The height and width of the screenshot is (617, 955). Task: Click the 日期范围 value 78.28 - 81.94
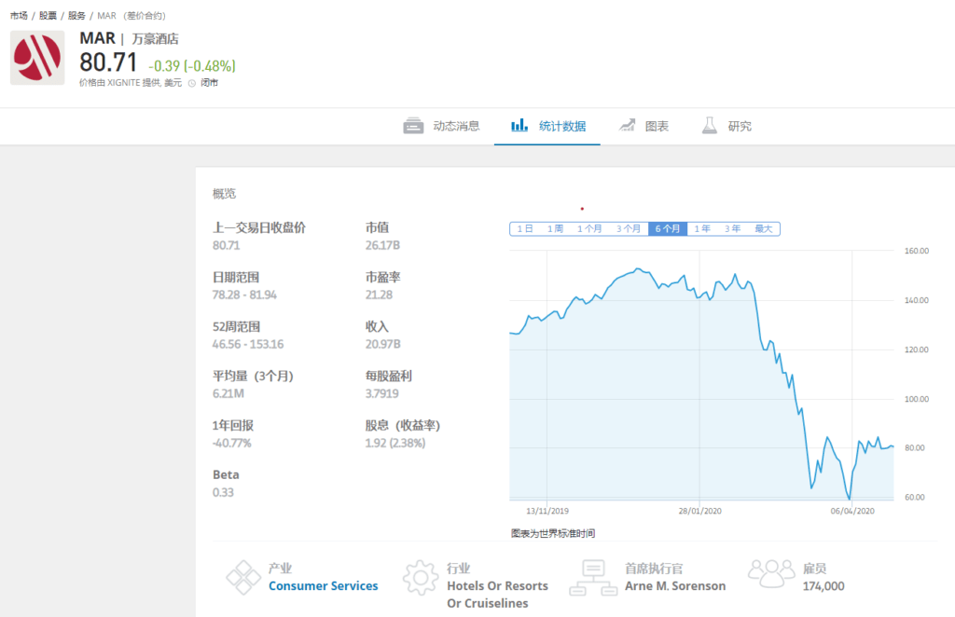[244, 295]
